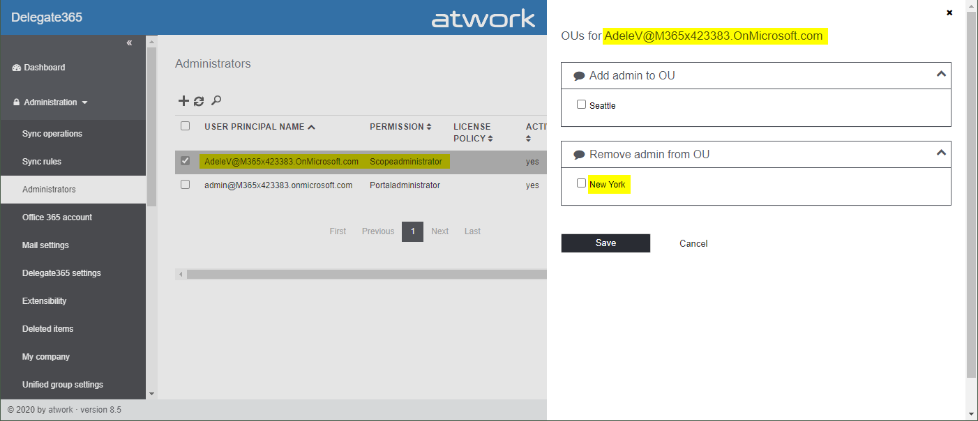Go to First page

[x=338, y=231]
